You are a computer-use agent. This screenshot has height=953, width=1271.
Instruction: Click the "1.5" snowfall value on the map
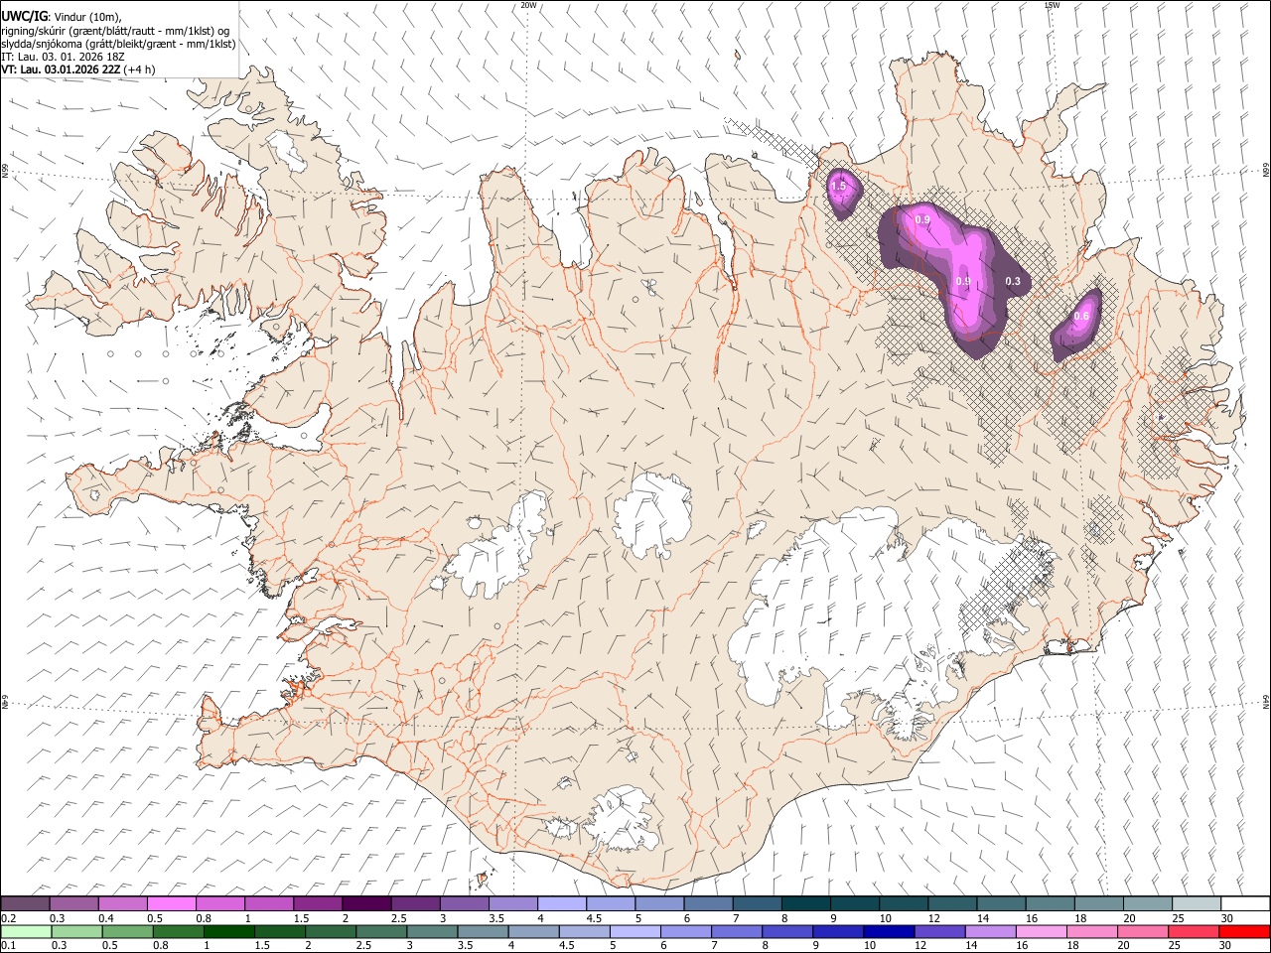[838, 186]
